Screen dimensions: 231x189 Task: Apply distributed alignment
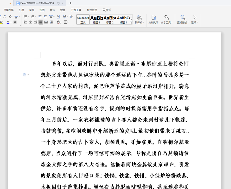46,22
